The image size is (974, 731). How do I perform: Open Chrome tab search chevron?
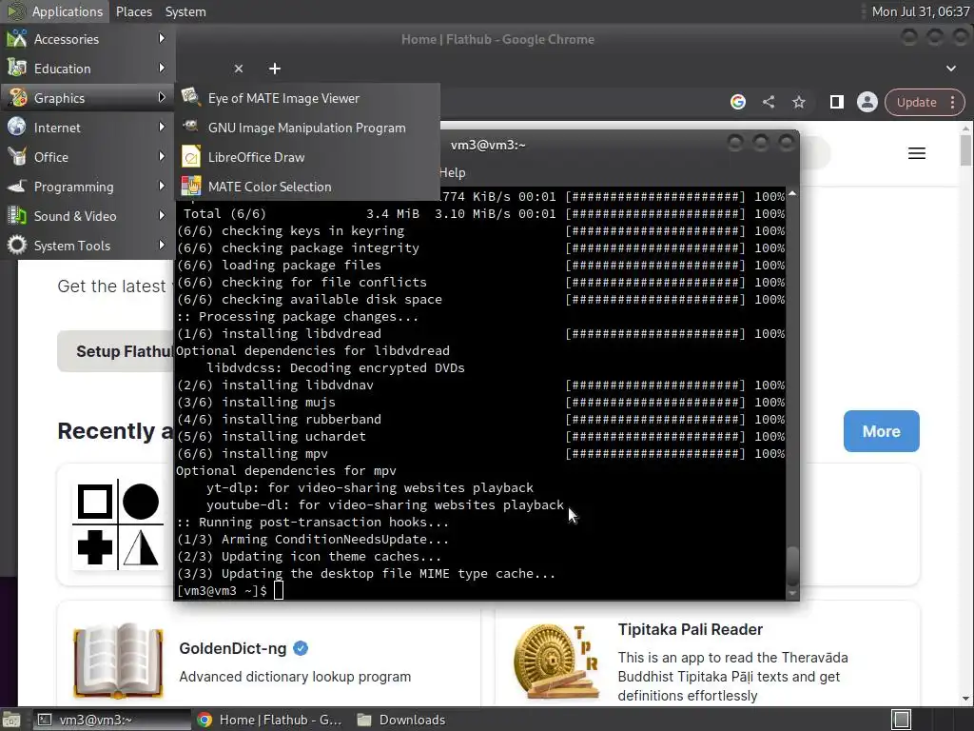click(951, 69)
